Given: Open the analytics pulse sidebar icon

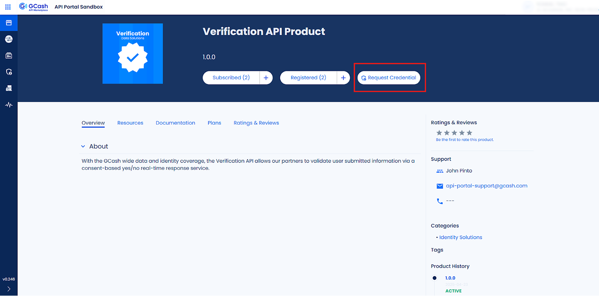Looking at the screenshot, I should pyautogui.click(x=9, y=105).
